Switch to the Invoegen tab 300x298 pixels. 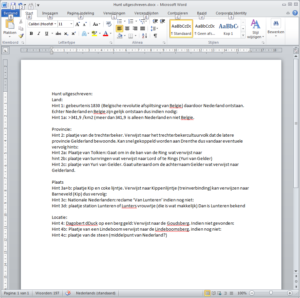click(50, 13)
